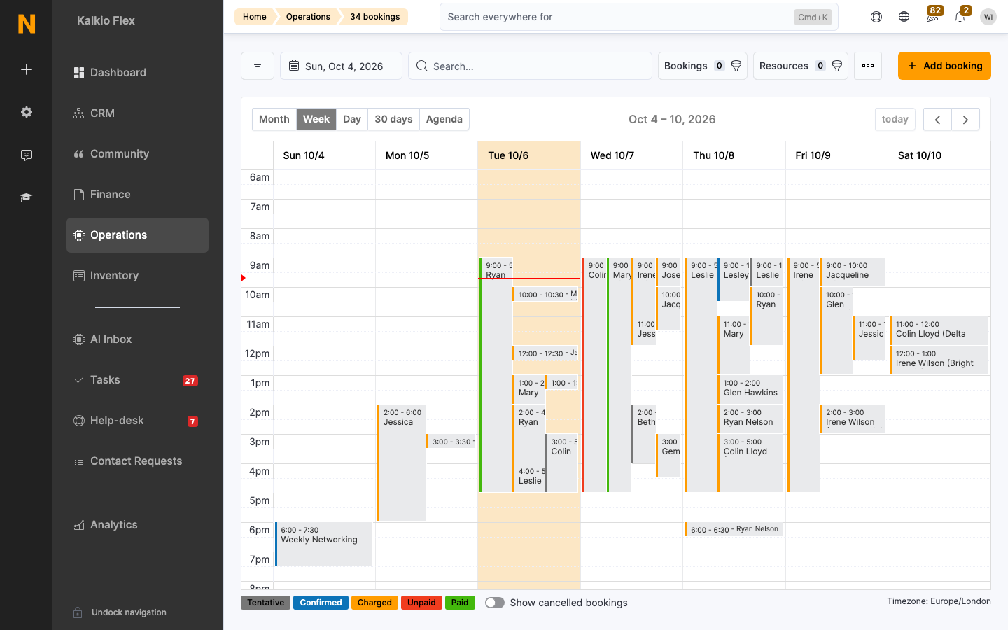
Task: Toggle Show cancelled bookings switch
Action: tap(495, 603)
